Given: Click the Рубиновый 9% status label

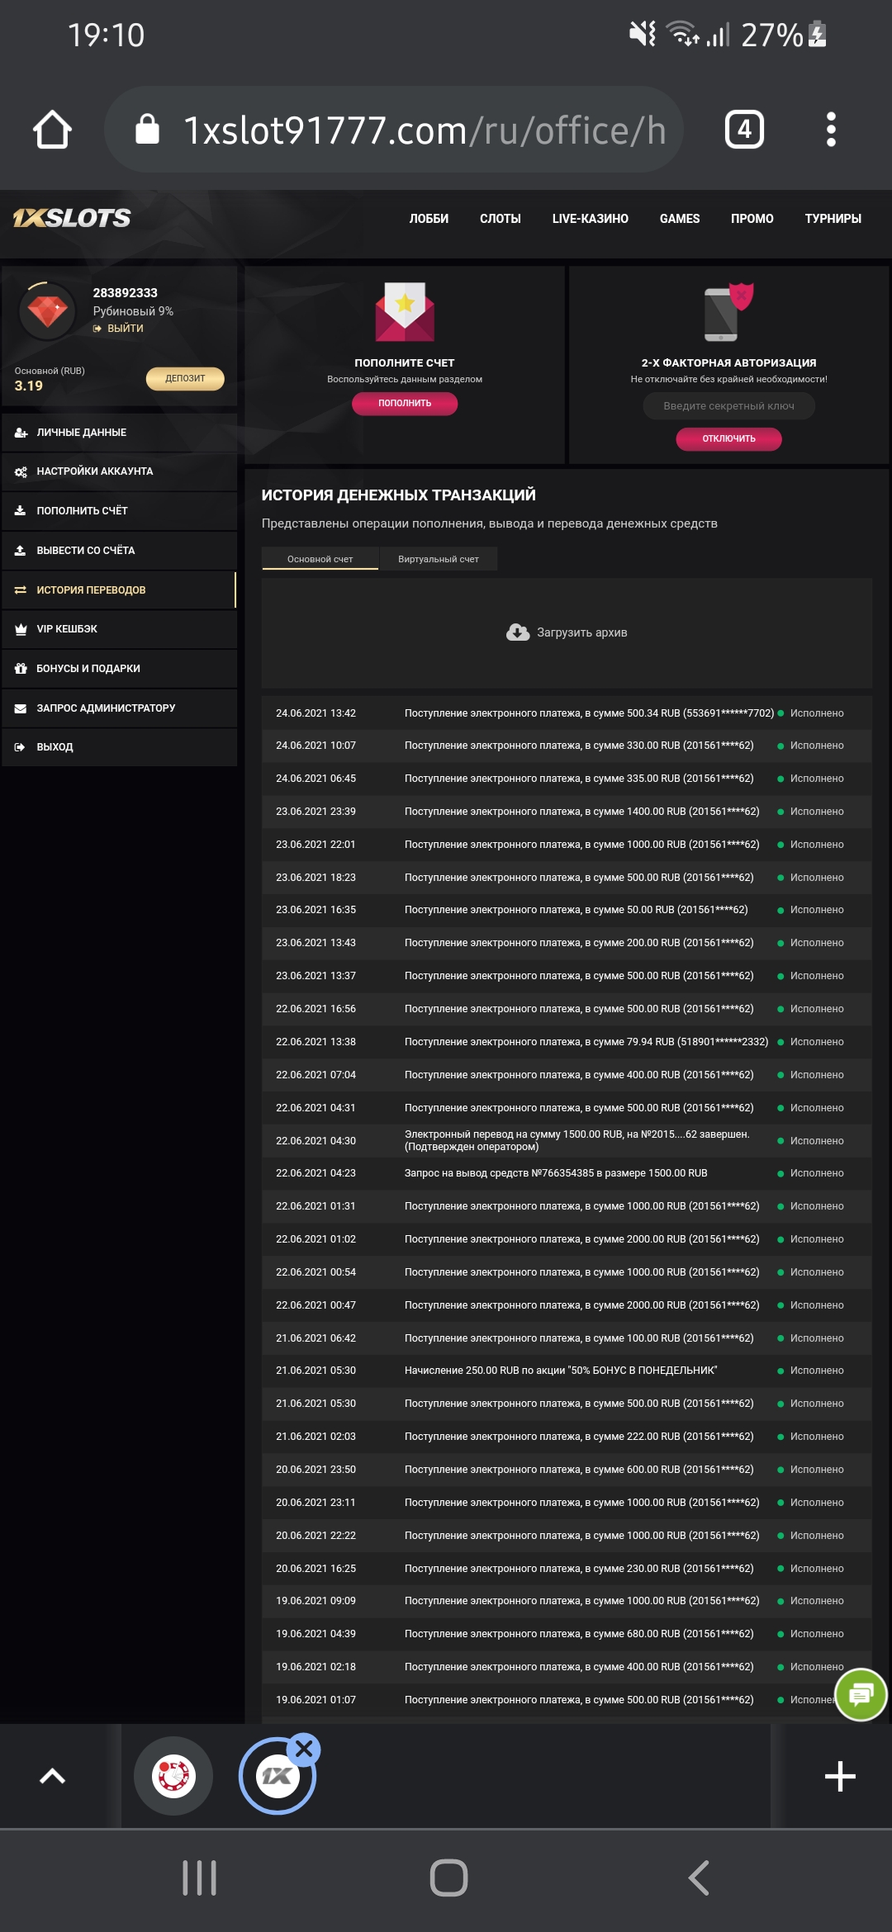Looking at the screenshot, I should coord(133,311).
